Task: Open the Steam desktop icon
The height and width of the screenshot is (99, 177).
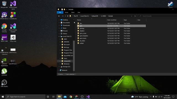Action: [x=171, y=4]
